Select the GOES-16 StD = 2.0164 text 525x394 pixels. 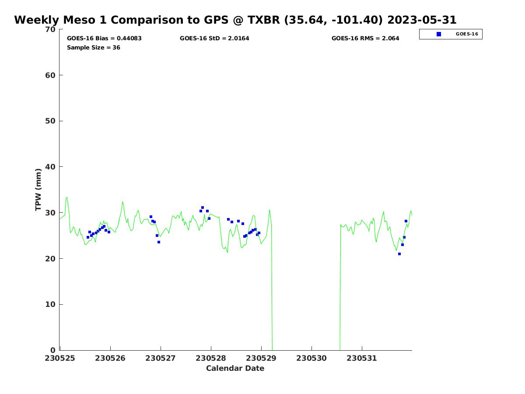pyautogui.click(x=214, y=39)
